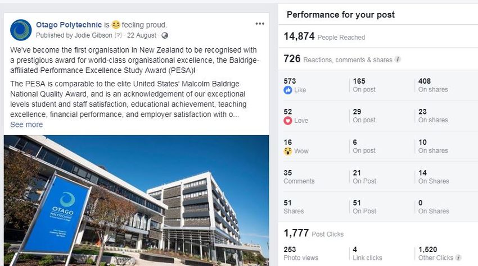
Task: Click the public globe privacy icon
Action: [x=165, y=35]
